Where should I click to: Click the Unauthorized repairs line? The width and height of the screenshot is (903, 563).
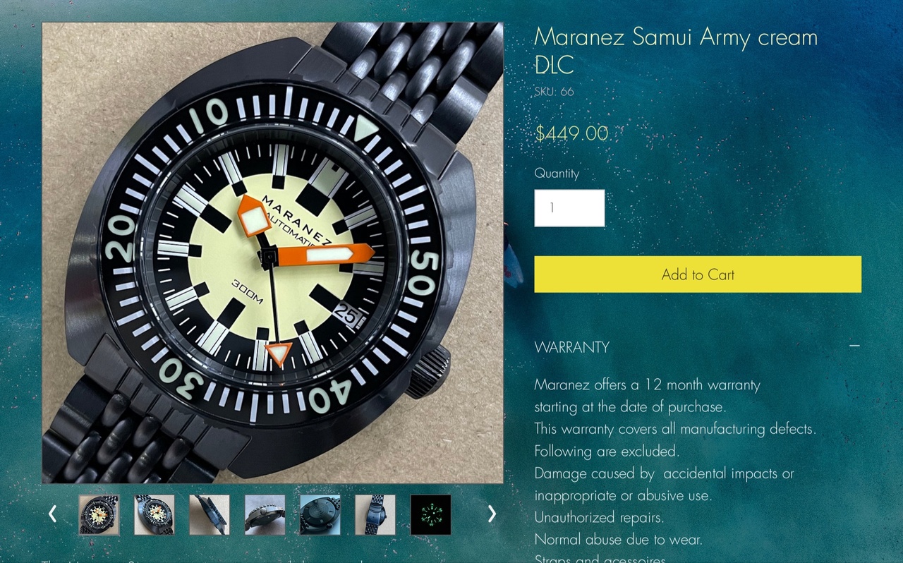(x=599, y=517)
